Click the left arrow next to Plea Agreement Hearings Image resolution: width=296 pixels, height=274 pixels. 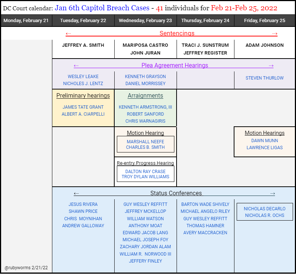click(x=76, y=66)
